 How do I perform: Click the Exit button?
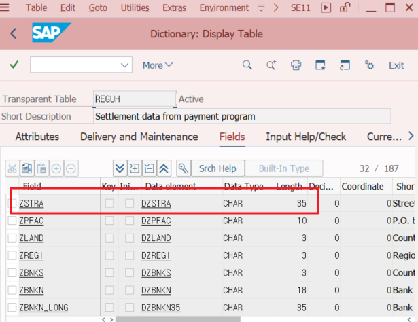(396, 65)
